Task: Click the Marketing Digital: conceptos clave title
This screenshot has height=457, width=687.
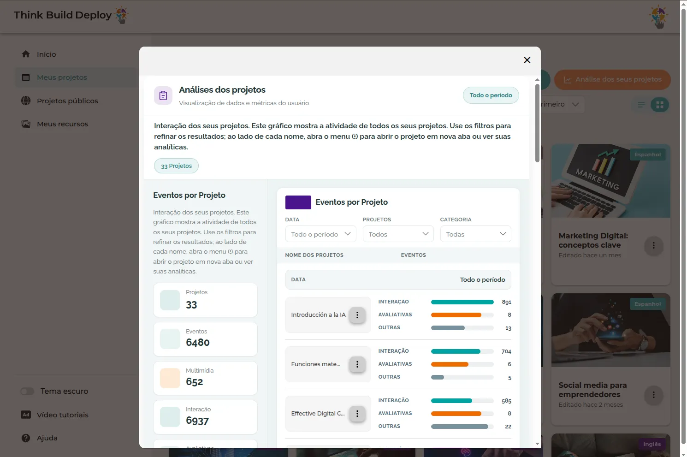Action: tap(593, 240)
